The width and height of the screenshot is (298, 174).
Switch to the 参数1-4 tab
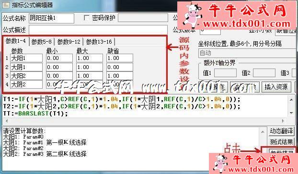[16, 41]
